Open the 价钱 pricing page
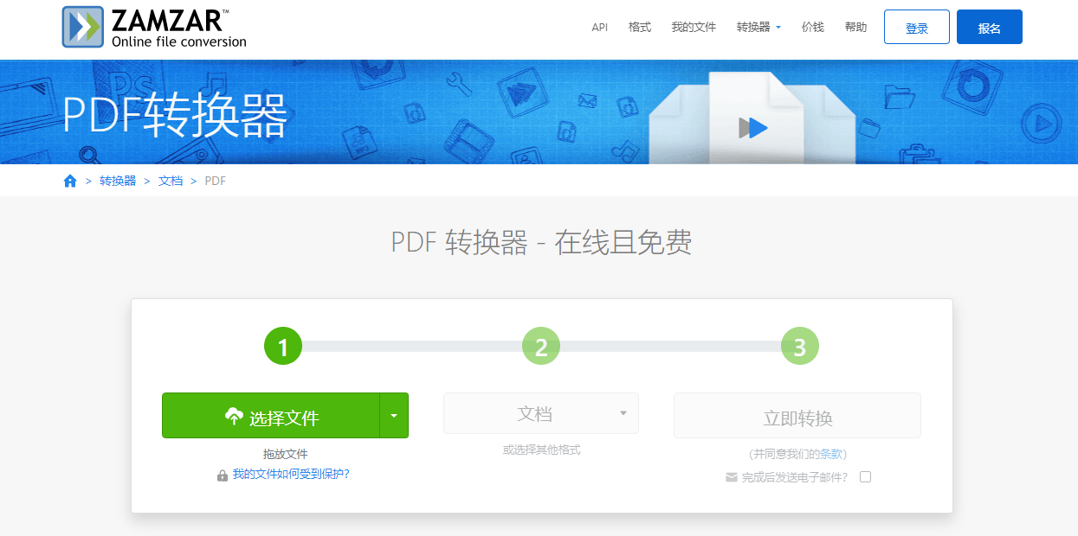The image size is (1078, 536). 813,27
